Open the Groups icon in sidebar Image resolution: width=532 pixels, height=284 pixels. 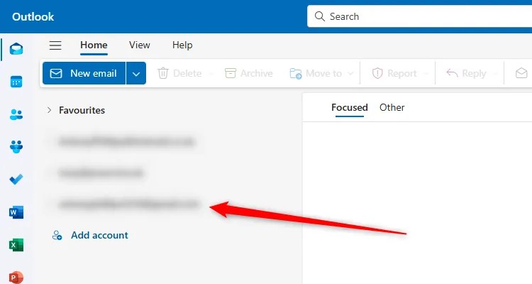tap(16, 147)
